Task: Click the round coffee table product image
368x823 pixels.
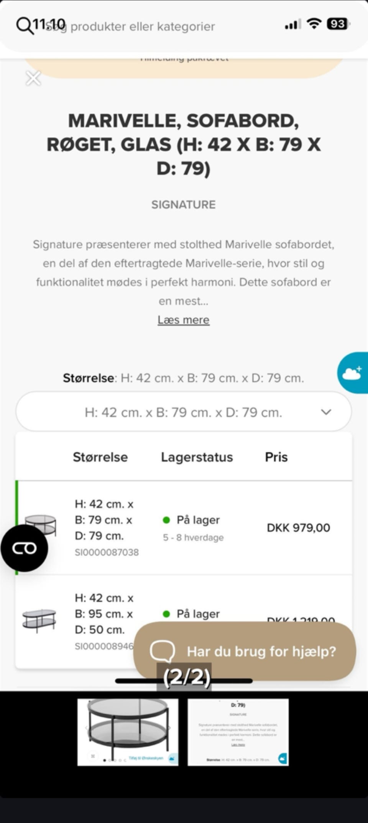Action: [41, 524]
